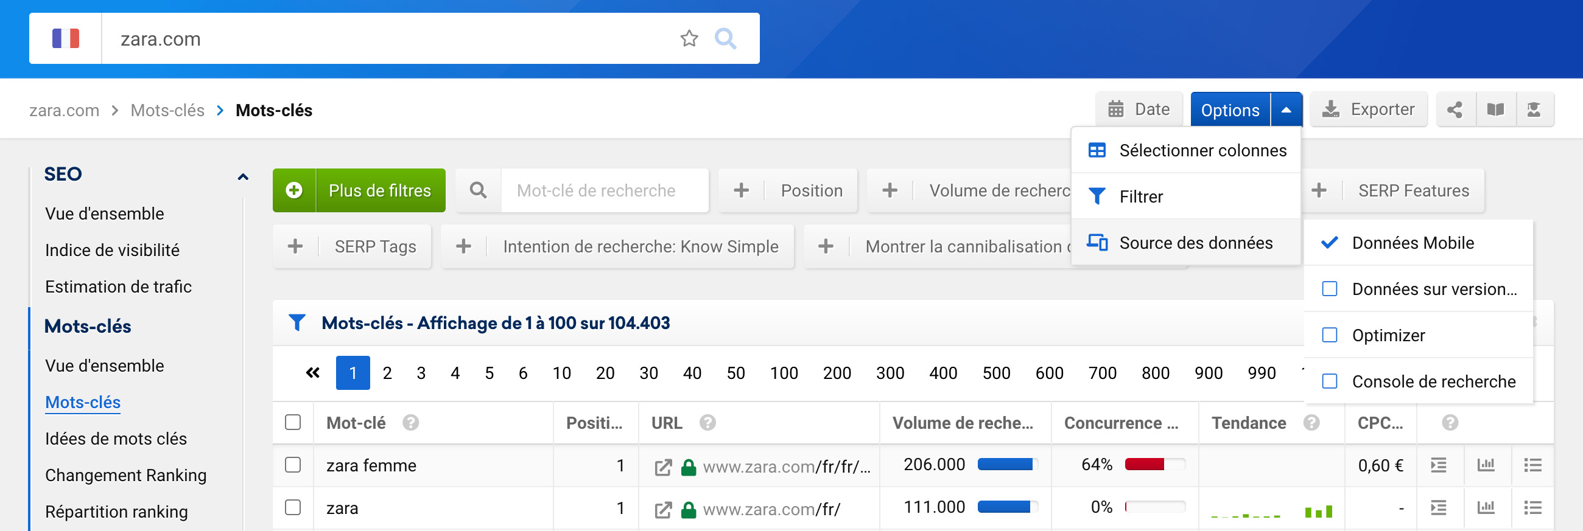Open Changement Ranking in sidebar

(x=125, y=474)
